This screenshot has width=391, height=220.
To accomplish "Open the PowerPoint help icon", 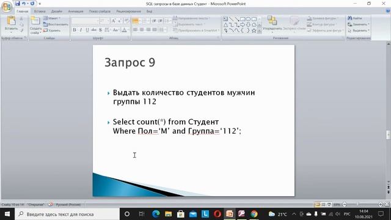I will (388, 11).
